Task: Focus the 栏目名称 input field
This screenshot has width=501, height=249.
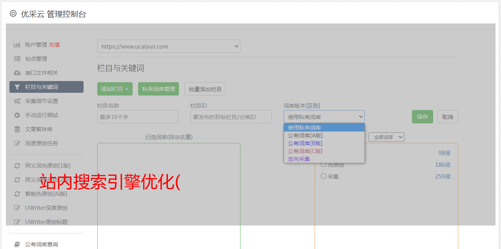Action: click(x=138, y=117)
